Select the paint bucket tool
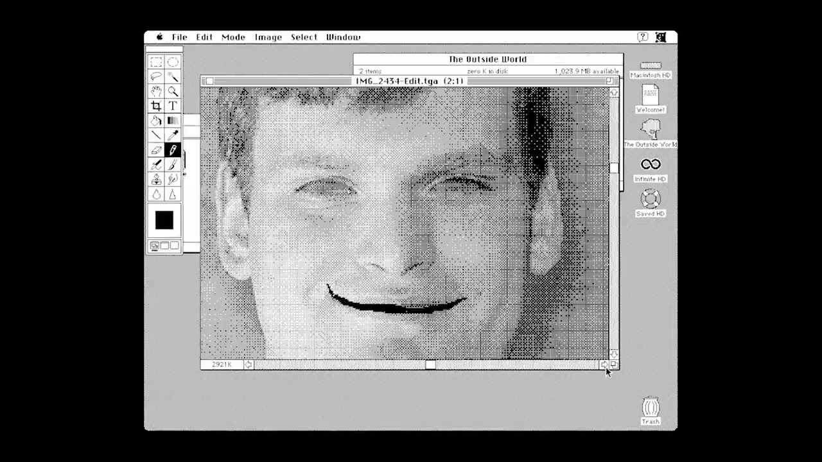The height and width of the screenshot is (462, 822). 156,121
